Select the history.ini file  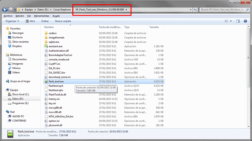pos(54,99)
